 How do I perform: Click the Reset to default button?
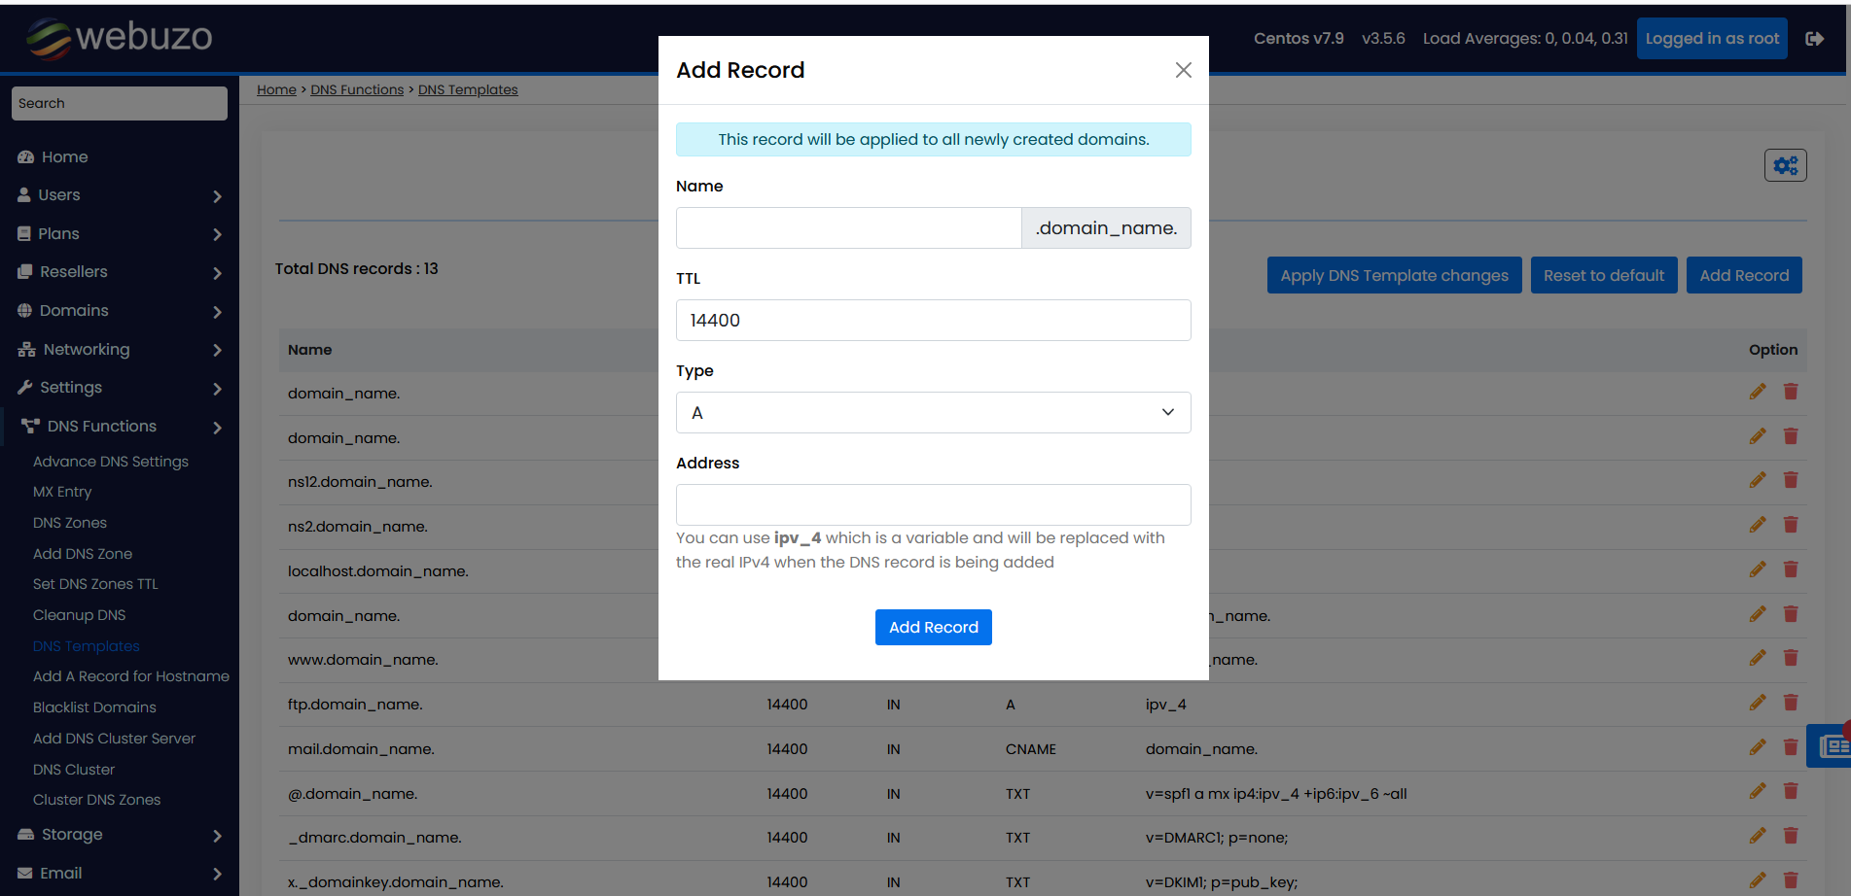click(x=1603, y=275)
